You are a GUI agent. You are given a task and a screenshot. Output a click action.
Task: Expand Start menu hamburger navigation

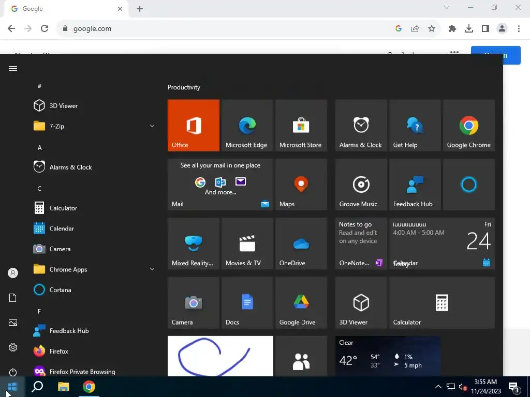coord(13,69)
